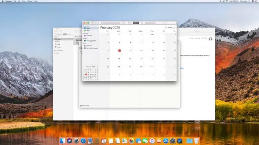Open iTunes music note icon in dock

click(152, 141)
